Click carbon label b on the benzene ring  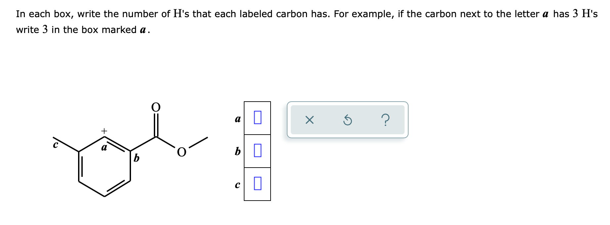coord(137,158)
